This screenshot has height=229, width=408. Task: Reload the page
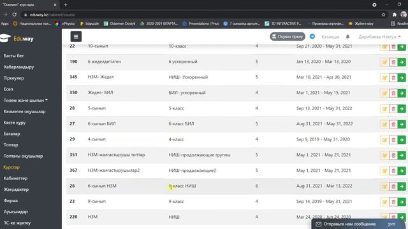pos(15,15)
